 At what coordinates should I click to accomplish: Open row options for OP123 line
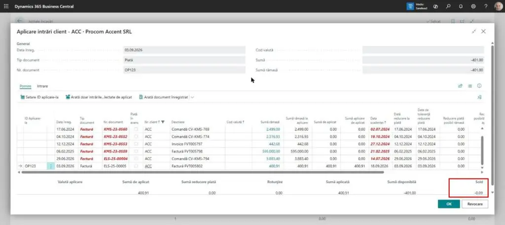tap(51, 166)
